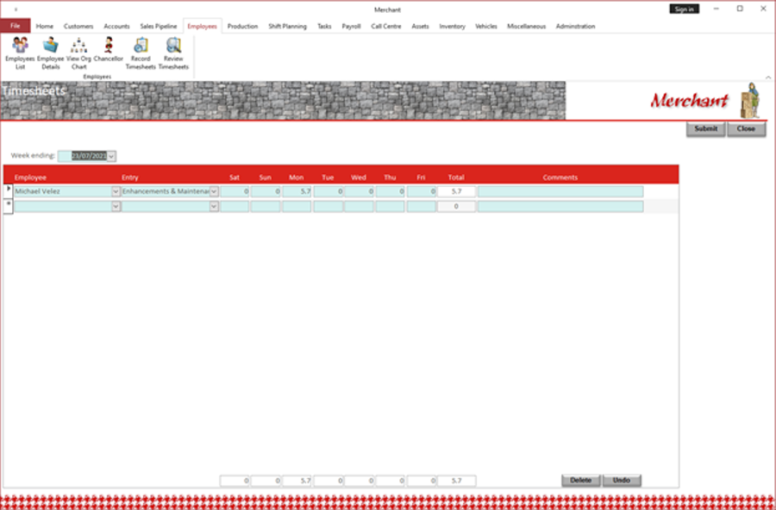776x510 pixels.
Task: Open the Employees List icon
Action: pos(21,53)
